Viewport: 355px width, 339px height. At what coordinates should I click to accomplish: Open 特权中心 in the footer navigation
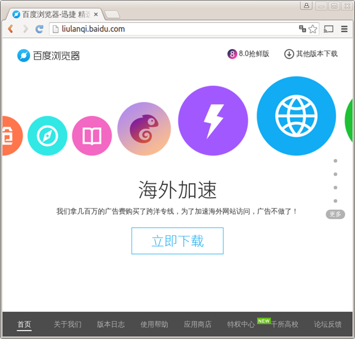coord(241,324)
